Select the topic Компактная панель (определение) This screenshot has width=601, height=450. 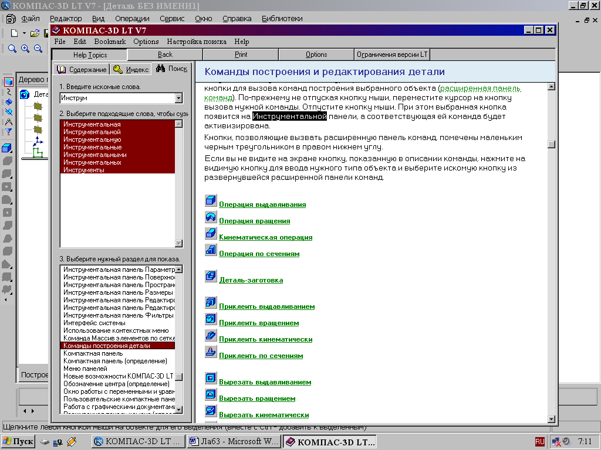[117, 361]
